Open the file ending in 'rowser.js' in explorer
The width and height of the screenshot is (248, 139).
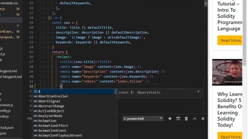pyautogui.click(x=7, y=105)
